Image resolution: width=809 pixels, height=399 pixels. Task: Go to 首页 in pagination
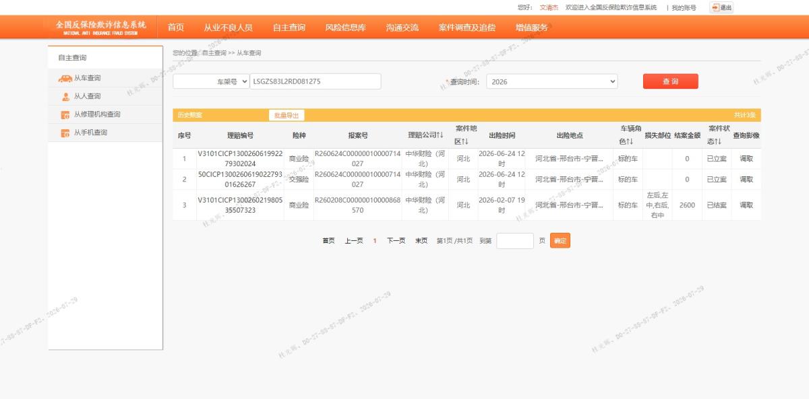click(x=328, y=241)
